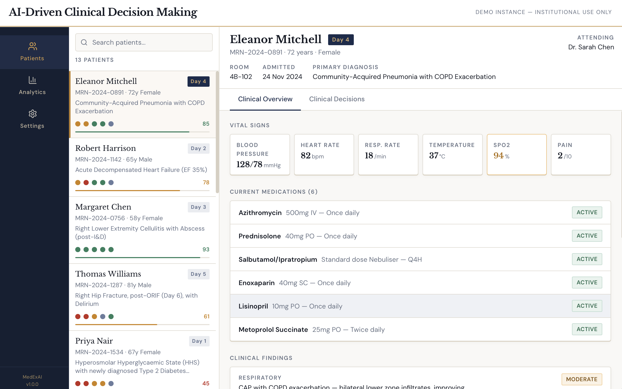
Task: Open the Settings gear icon
Action: click(x=32, y=114)
